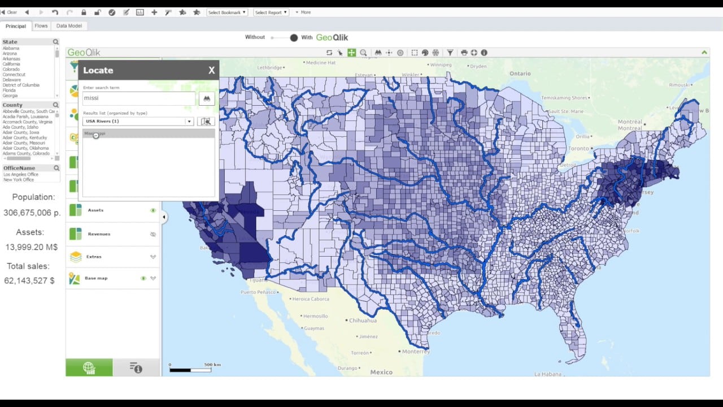
Task: Click the polygon web selection icon
Action: pyautogui.click(x=436, y=53)
